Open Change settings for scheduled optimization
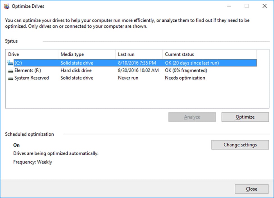Screen dimensions: 274x198 pyautogui.click(x=240, y=145)
